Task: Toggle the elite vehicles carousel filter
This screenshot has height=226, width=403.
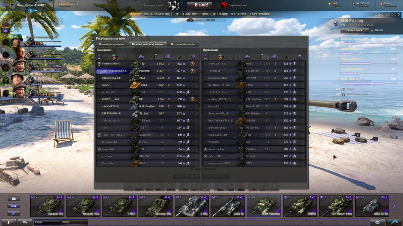Action: (x=13, y=213)
